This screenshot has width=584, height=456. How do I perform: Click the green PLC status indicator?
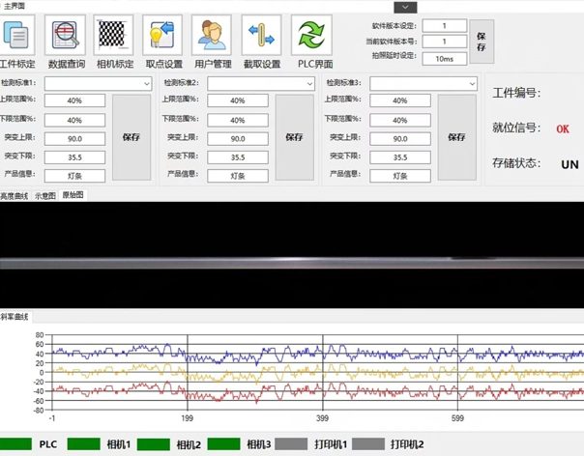point(16,444)
